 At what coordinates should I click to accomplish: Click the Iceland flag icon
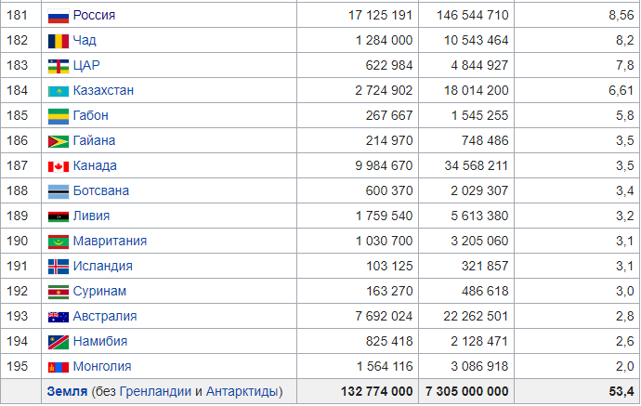tap(58, 267)
